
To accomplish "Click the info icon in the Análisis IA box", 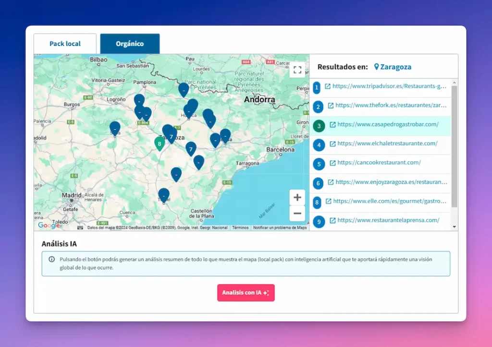I will (x=52, y=260).
